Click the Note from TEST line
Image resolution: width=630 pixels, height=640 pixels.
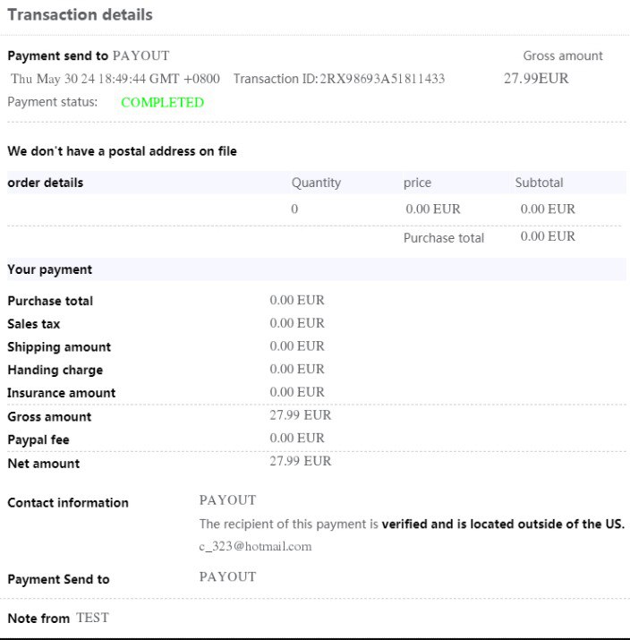58,619
